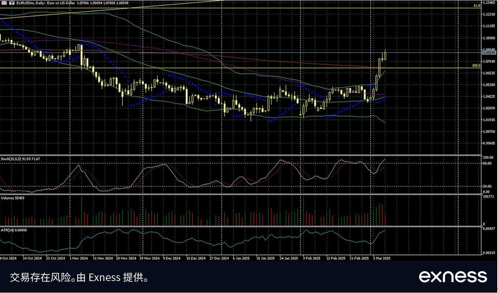Click the one-click trading chart icon
The width and height of the screenshot is (498, 293).
click(x=11, y=3)
